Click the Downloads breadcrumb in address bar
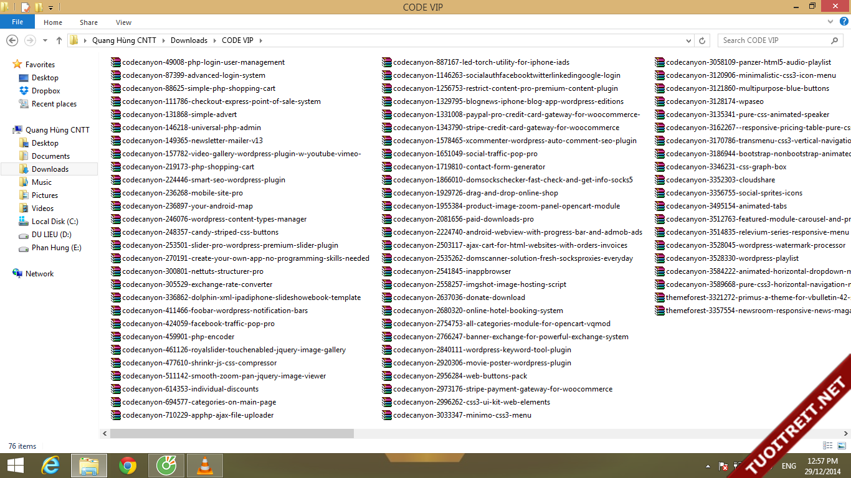Viewport: 851px width, 478px height. tap(189, 40)
